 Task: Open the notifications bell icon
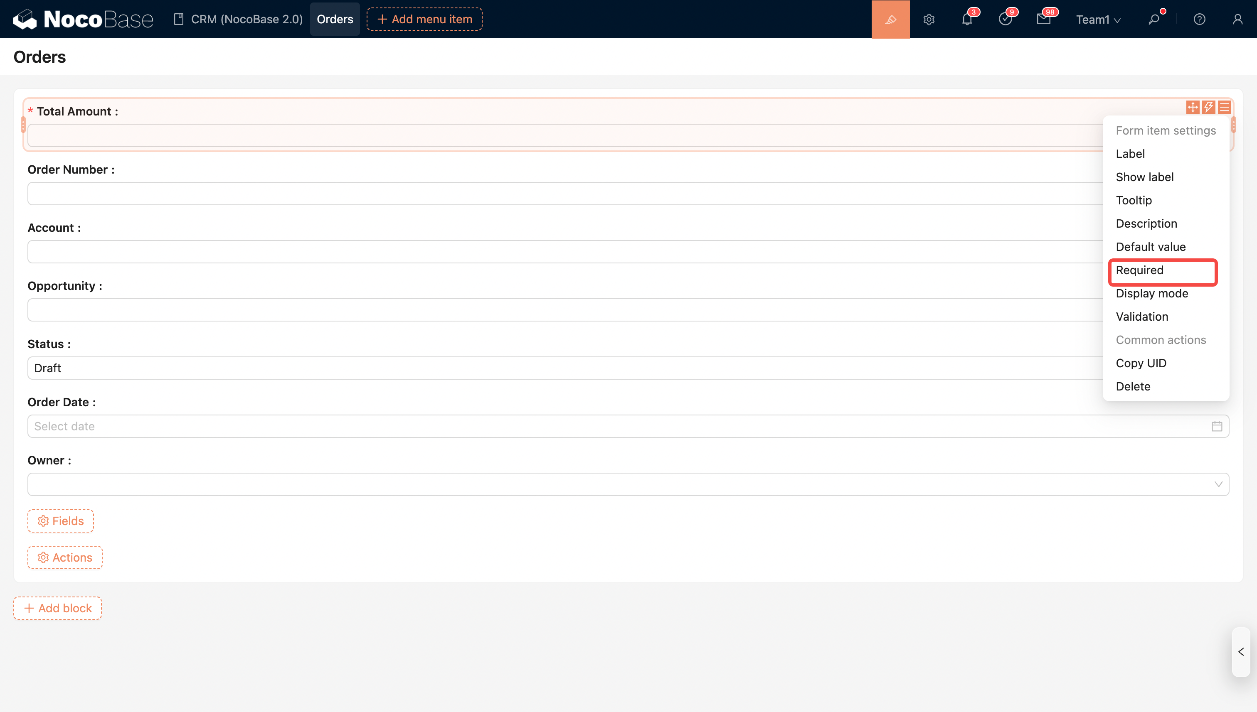(967, 19)
